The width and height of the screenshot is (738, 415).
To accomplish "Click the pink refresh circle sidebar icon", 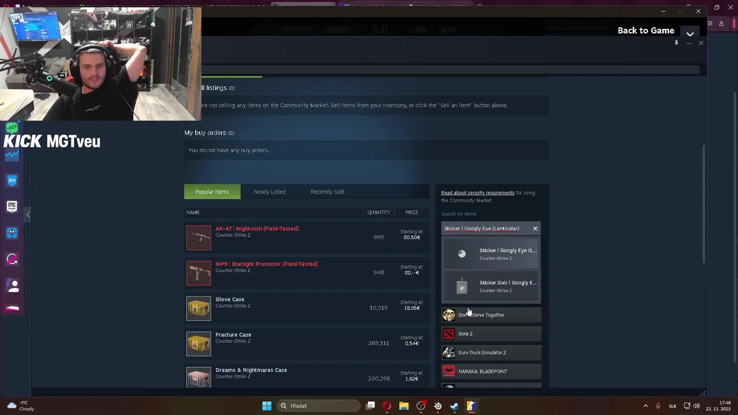I will pyautogui.click(x=12, y=259).
